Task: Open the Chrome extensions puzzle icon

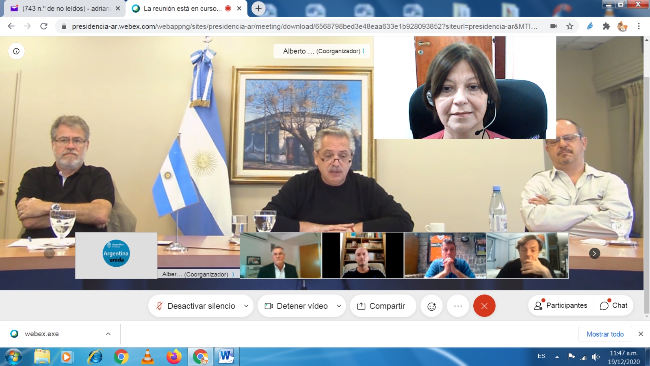Action: [x=606, y=26]
